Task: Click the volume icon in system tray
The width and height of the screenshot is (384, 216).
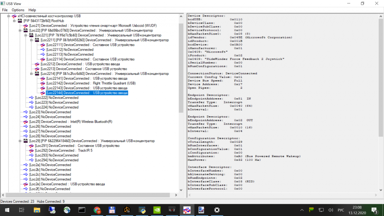Action: tap(331, 210)
